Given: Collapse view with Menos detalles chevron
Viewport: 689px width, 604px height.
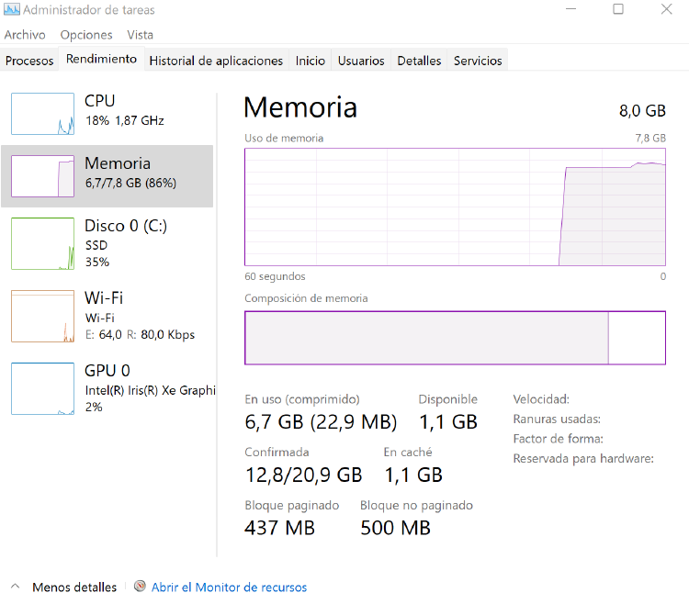Looking at the screenshot, I should click(16, 587).
